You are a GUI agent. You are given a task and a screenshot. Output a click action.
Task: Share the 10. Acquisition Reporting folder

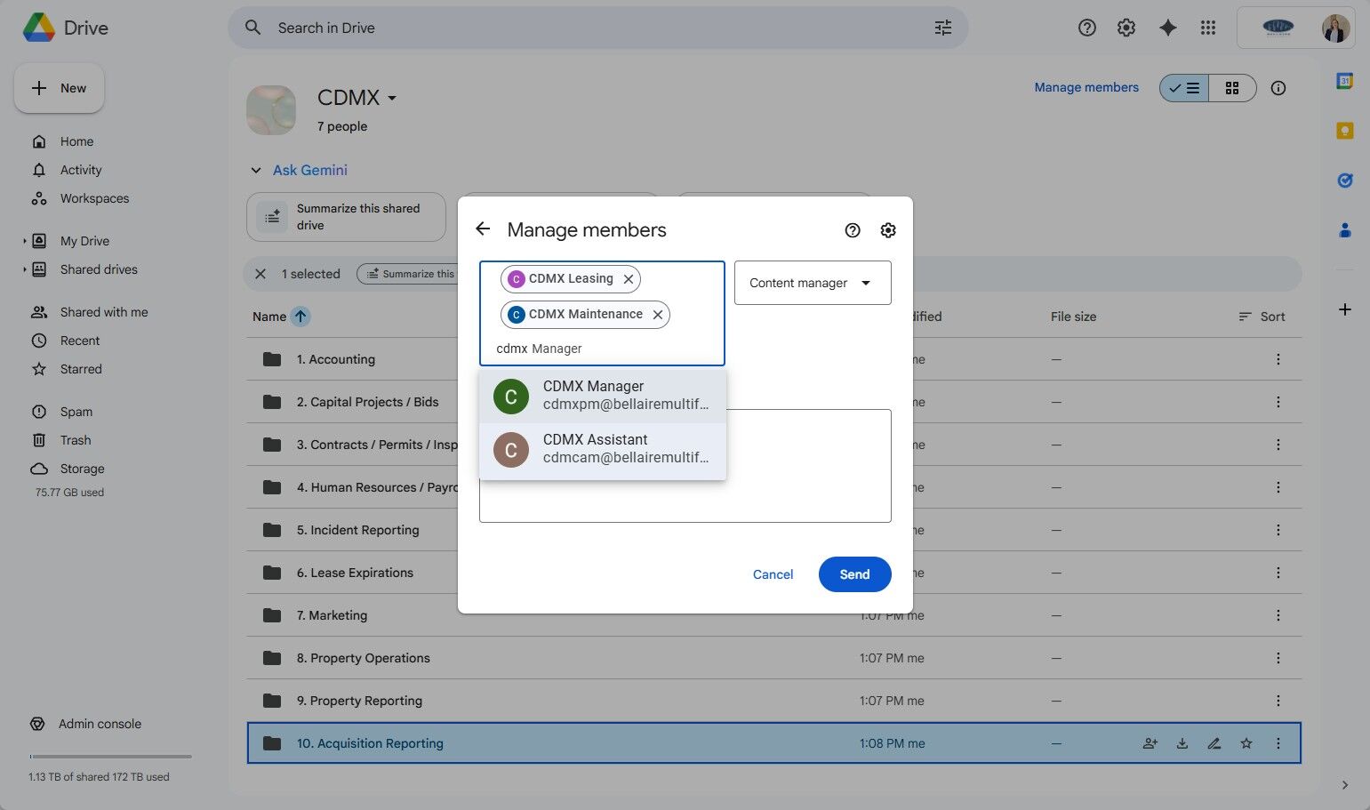[1150, 743]
